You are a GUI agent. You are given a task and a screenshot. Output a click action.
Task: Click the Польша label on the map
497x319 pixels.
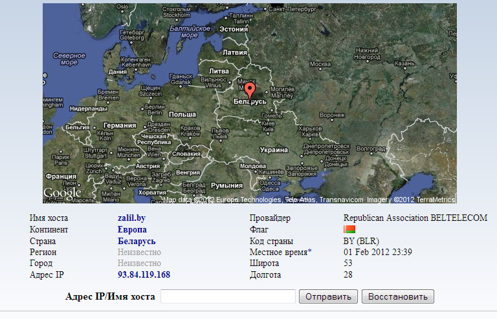[x=182, y=114]
